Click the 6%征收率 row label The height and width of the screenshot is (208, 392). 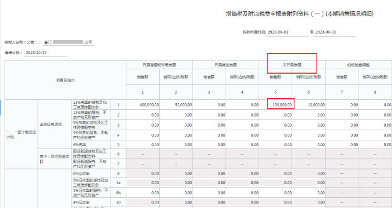[82, 173]
